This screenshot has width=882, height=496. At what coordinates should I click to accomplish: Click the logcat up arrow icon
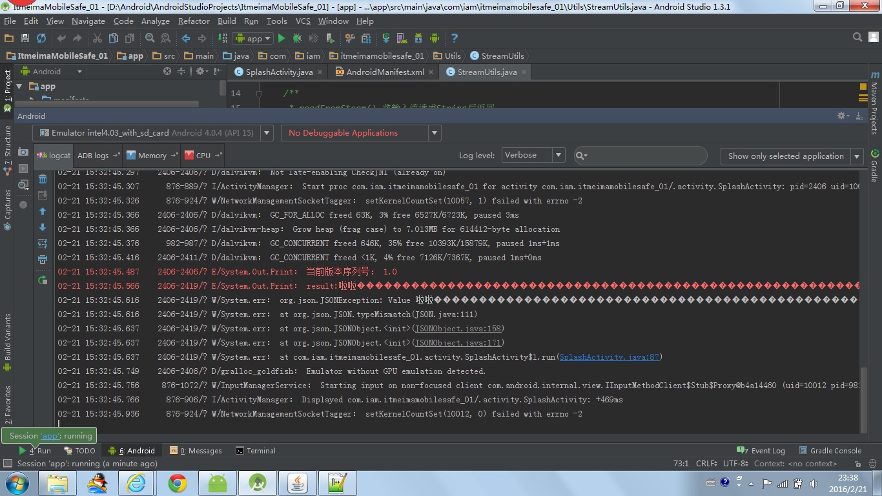pyautogui.click(x=43, y=211)
